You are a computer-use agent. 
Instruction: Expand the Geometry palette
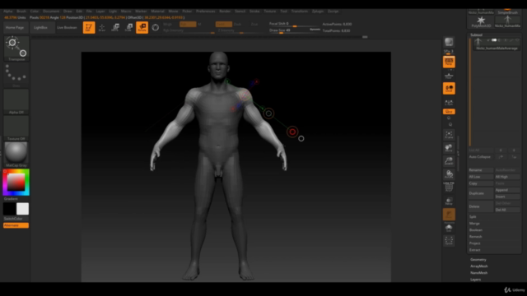tap(478, 260)
